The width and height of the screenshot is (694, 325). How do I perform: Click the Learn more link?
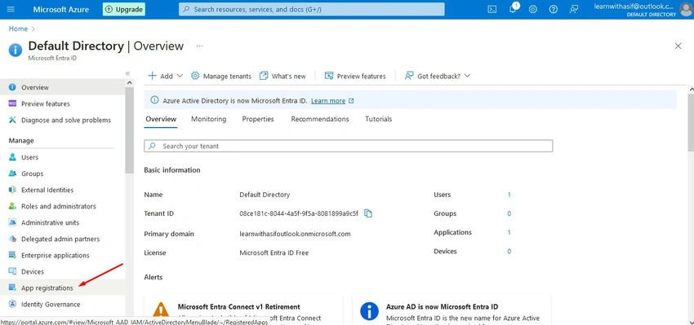328,101
